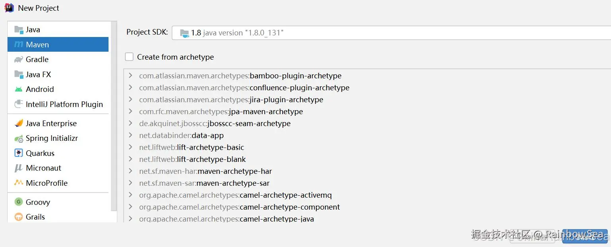Image resolution: width=611 pixels, height=247 pixels.
Task: Select confluence-plugin-archetype text
Action: tap(299, 88)
